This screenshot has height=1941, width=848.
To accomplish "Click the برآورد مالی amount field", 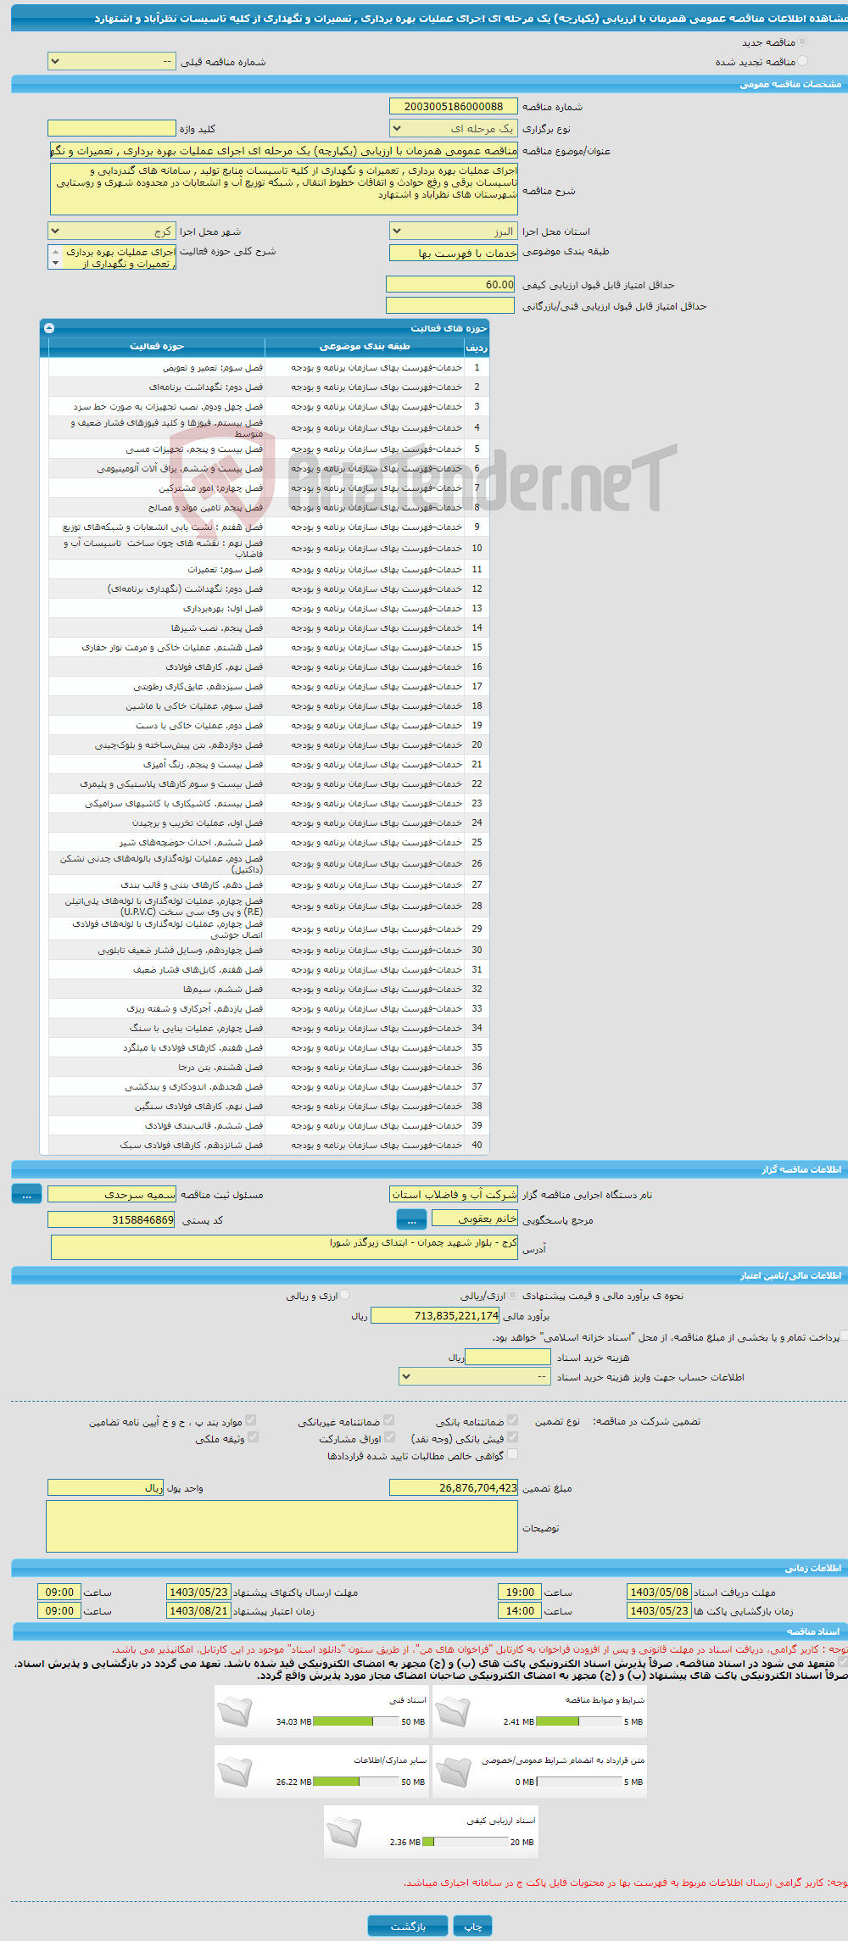I will click(435, 1315).
